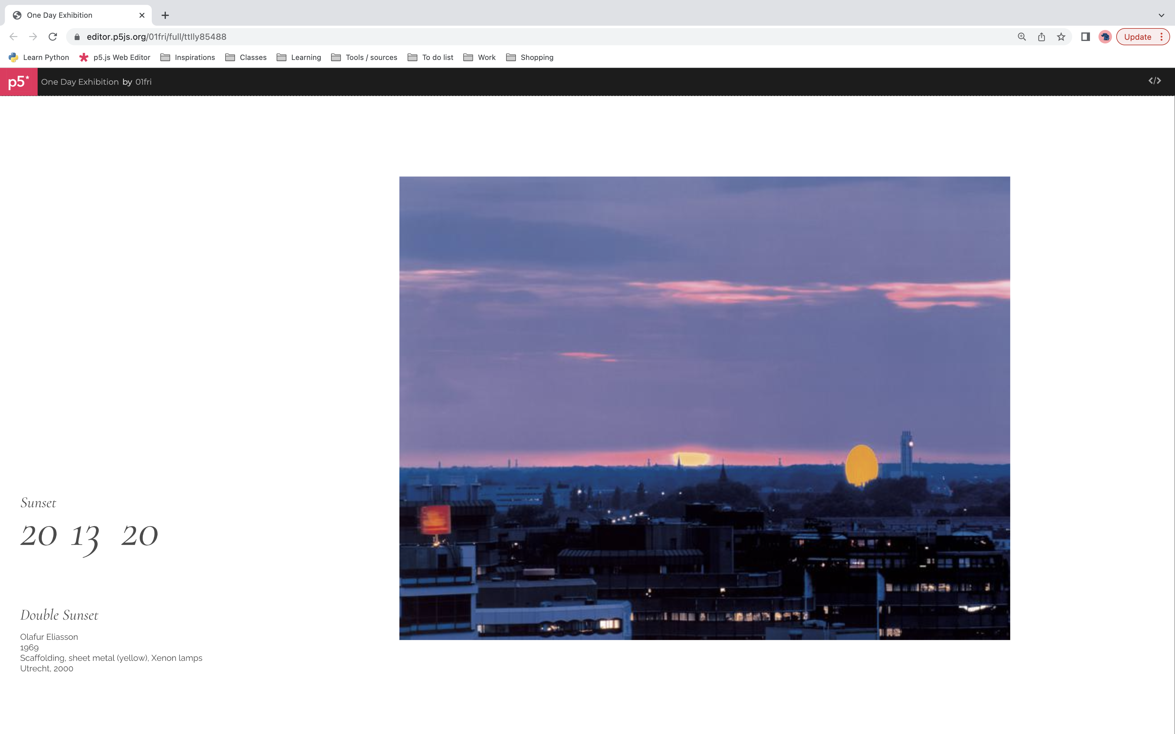
Task: Click the author name 01fri
Action: point(143,82)
